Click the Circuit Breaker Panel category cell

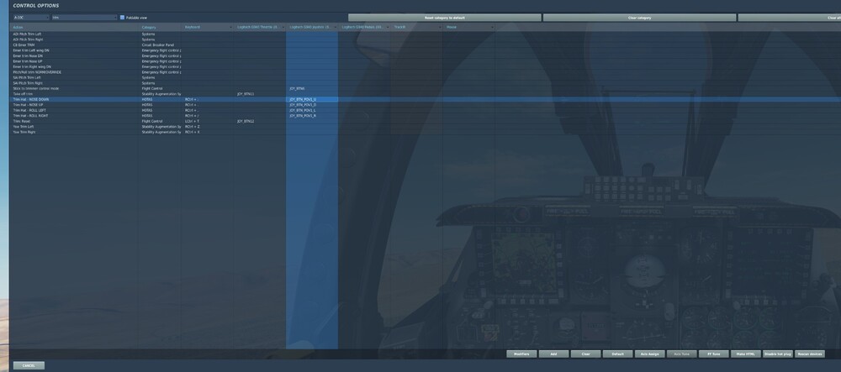point(161,45)
